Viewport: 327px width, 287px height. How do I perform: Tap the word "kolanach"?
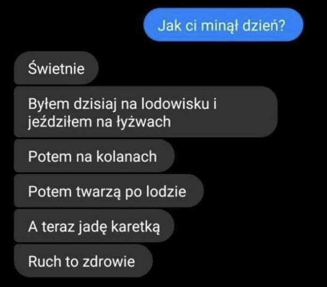127,156
